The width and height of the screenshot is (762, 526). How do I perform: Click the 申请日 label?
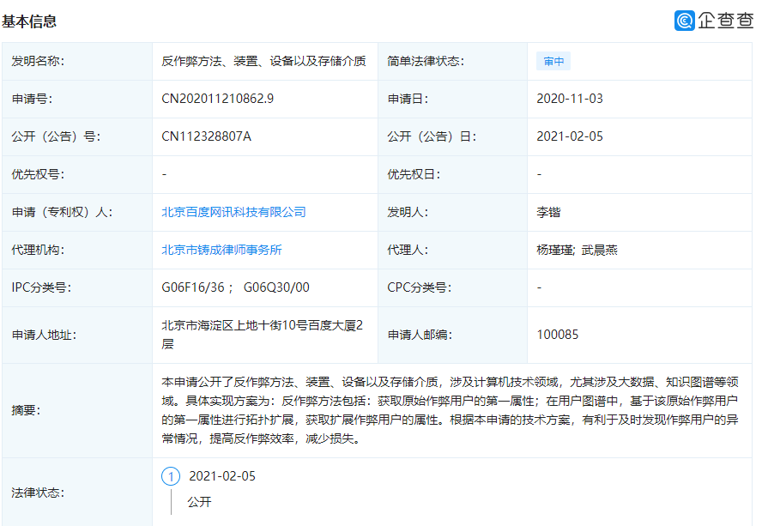click(408, 99)
